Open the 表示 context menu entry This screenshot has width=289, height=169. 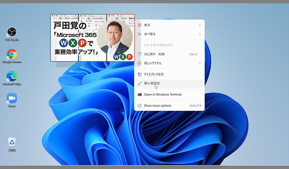(x=169, y=25)
